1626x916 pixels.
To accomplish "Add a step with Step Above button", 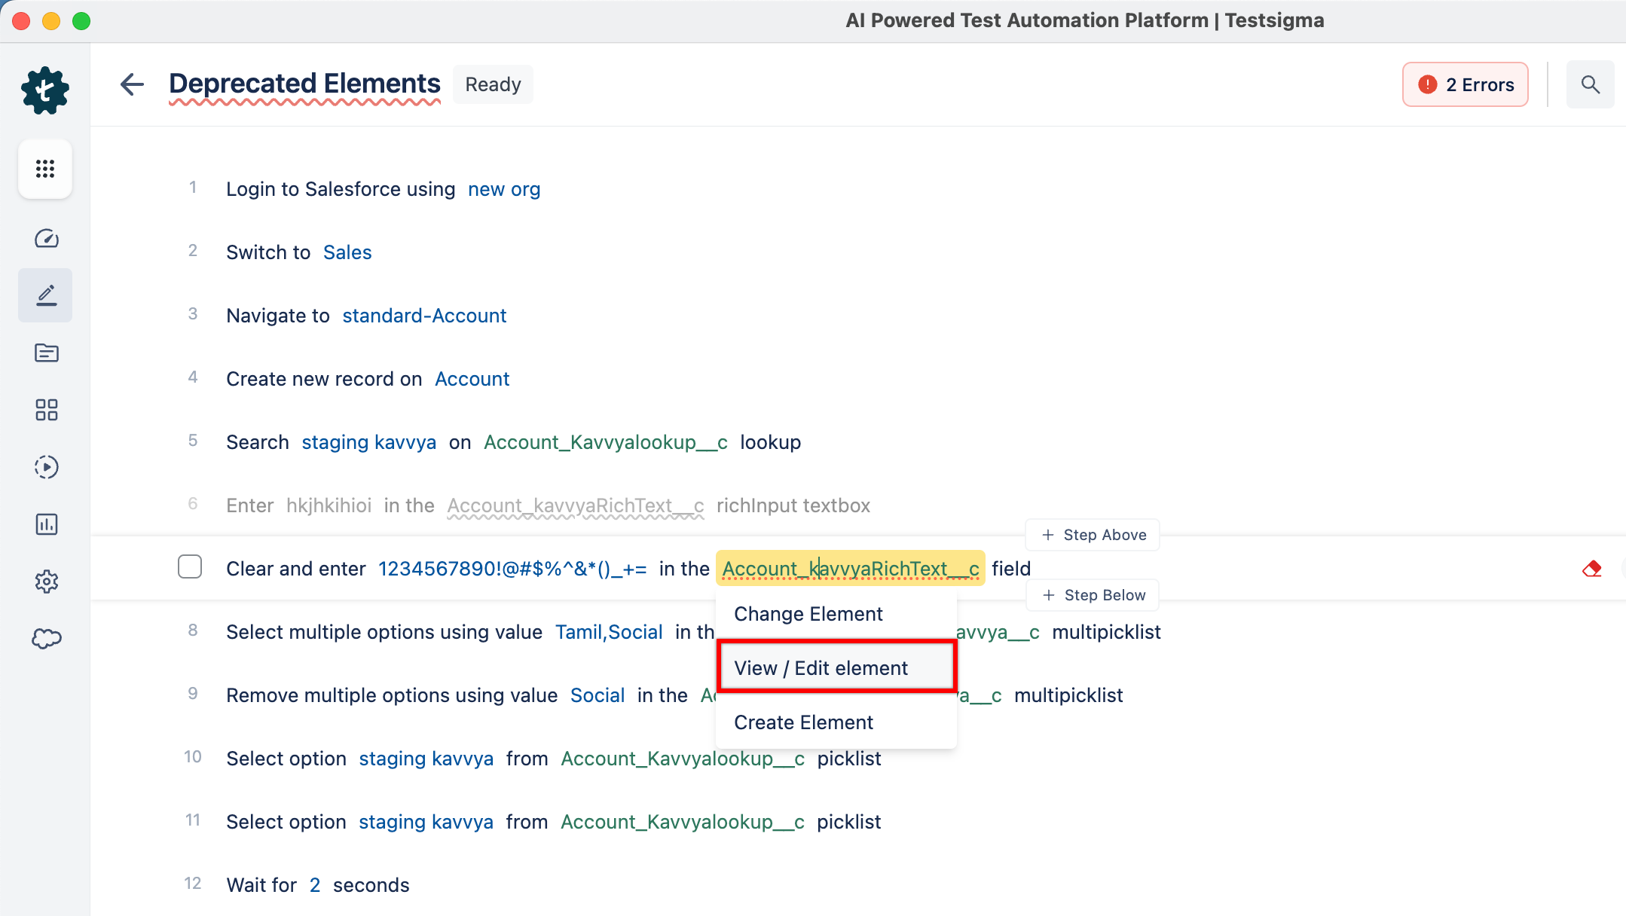I will point(1093,535).
